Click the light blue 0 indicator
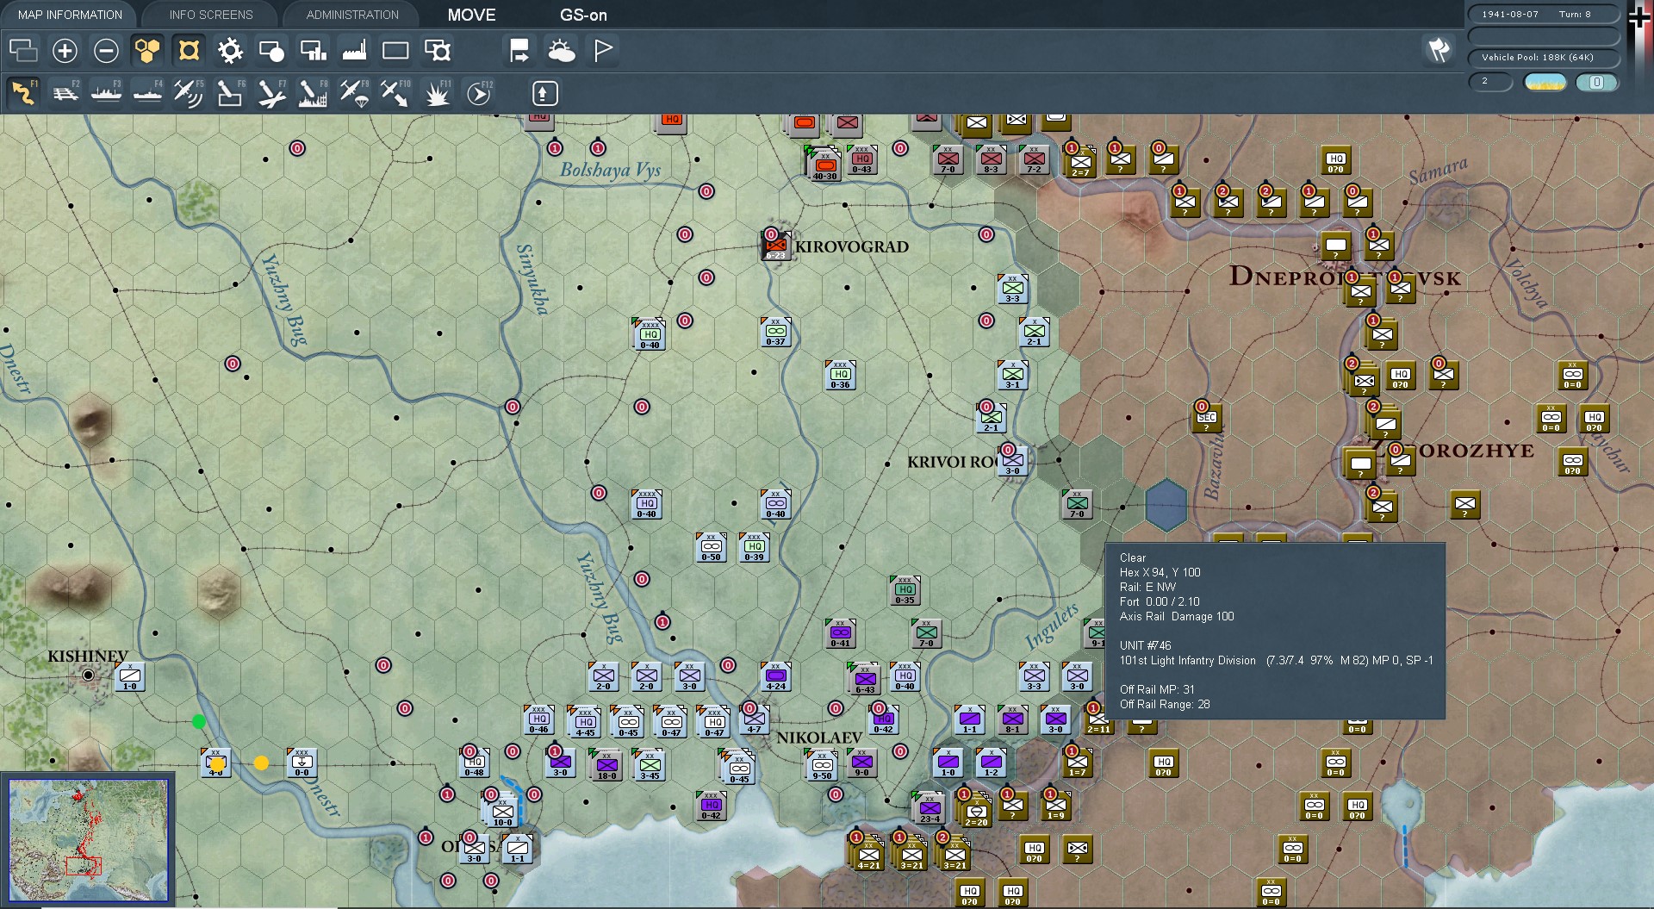 coord(1596,83)
